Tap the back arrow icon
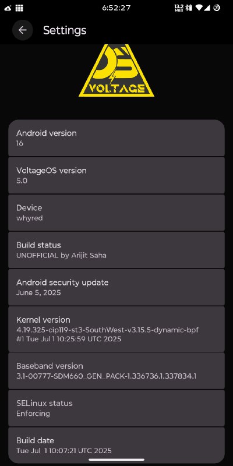233x466 pixels. pos(23,30)
